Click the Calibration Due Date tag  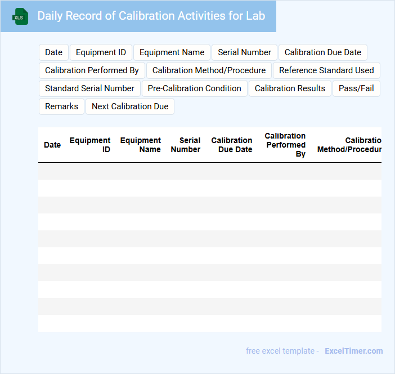pyautogui.click(x=322, y=52)
